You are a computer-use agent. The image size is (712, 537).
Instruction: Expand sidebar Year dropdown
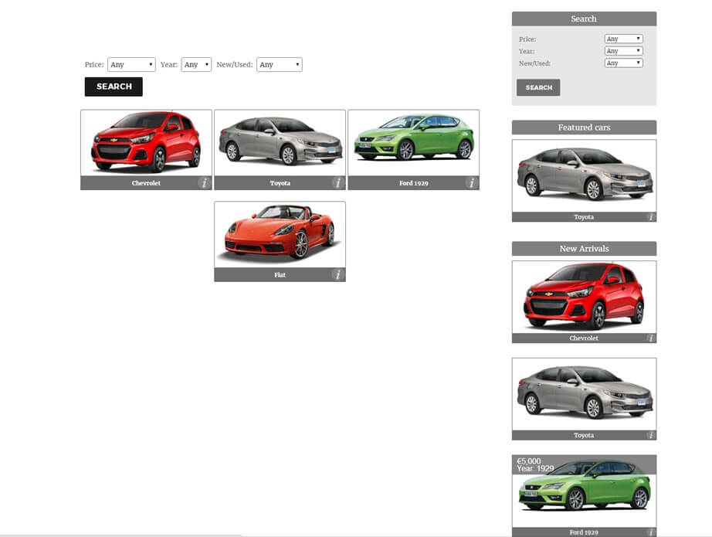pyautogui.click(x=623, y=51)
